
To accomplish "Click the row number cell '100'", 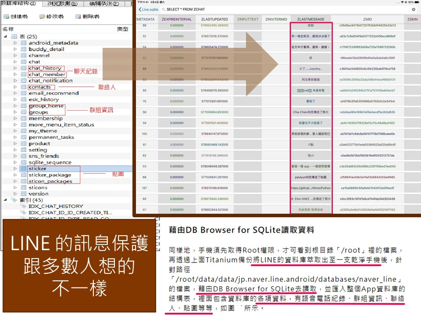I will (x=144, y=134).
